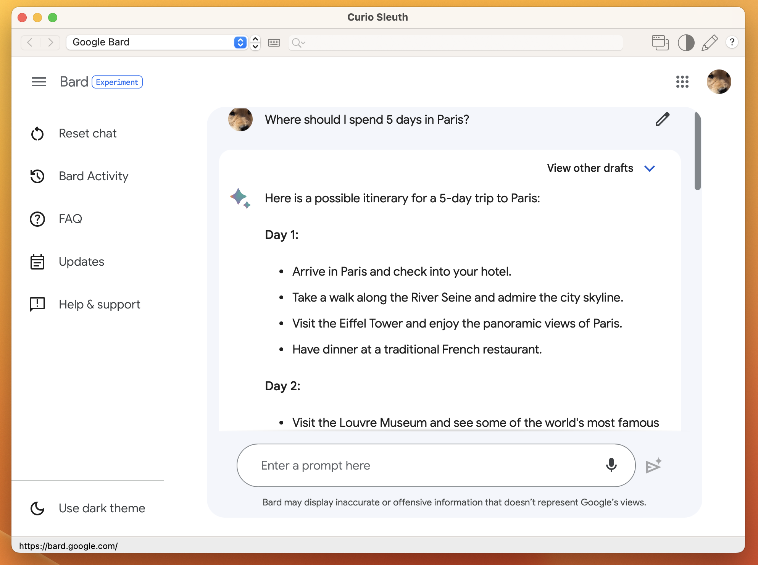This screenshot has height=565, width=758.
Task: Click the Enter a prompt here field
Action: click(x=436, y=465)
